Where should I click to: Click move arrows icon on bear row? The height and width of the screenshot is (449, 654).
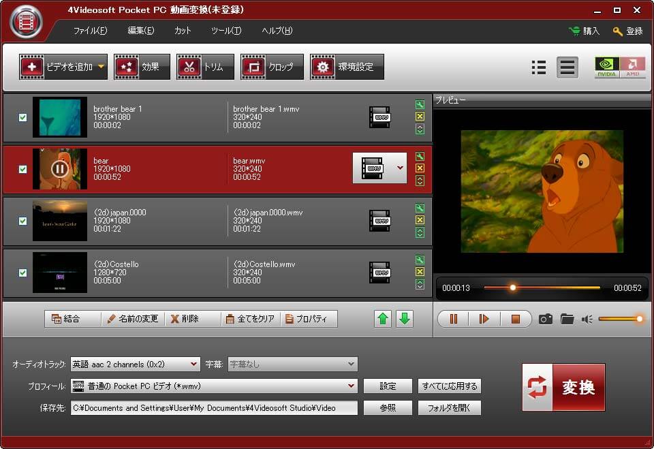click(x=420, y=181)
